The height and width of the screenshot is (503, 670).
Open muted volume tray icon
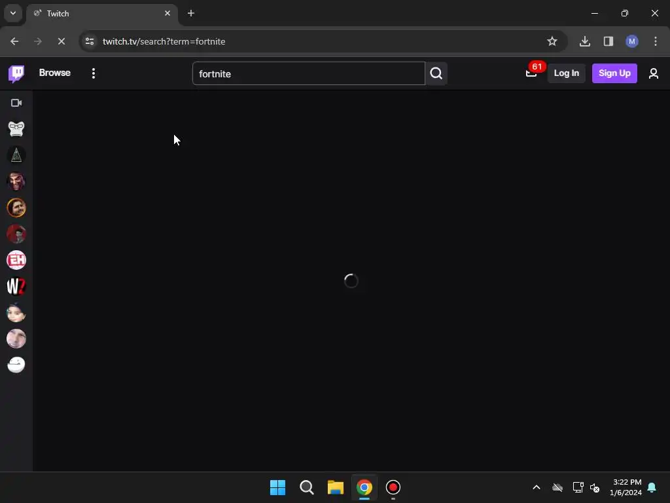pyautogui.click(x=595, y=487)
